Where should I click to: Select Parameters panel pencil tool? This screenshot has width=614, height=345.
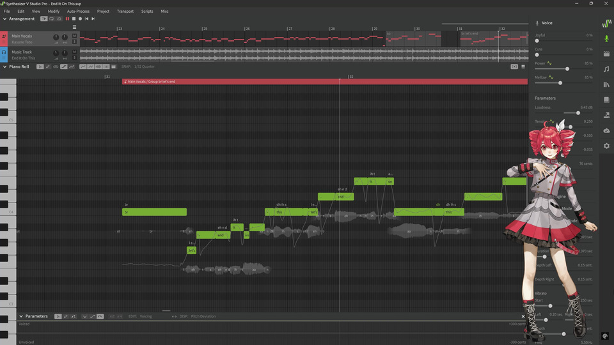(x=66, y=316)
